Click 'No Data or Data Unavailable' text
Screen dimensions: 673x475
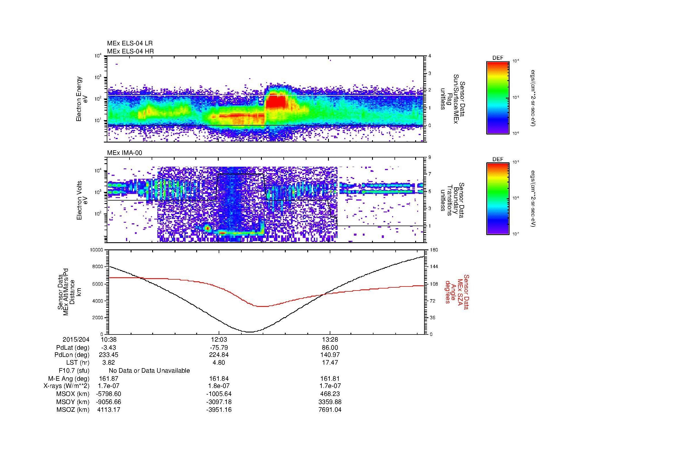coord(149,371)
